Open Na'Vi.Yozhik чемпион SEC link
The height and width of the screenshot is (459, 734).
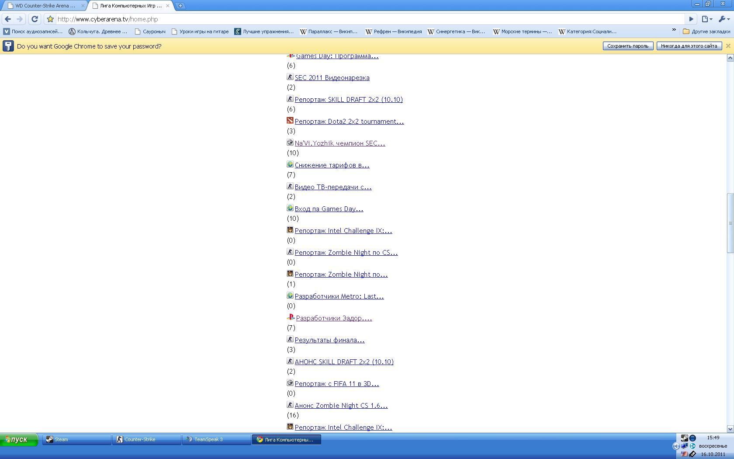[x=340, y=143]
